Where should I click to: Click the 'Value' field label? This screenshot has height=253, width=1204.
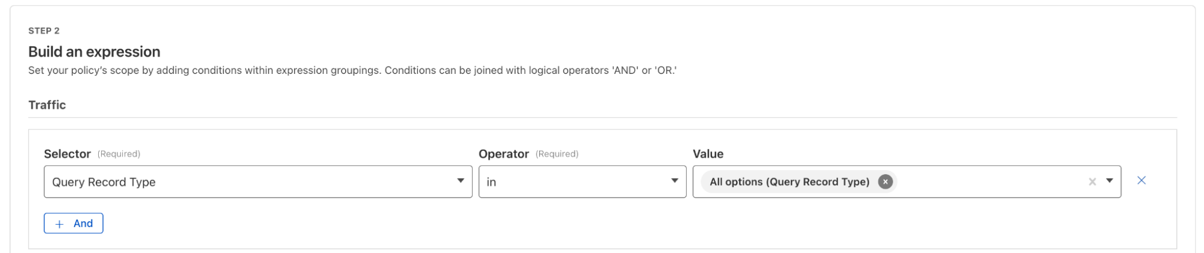pos(708,154)
